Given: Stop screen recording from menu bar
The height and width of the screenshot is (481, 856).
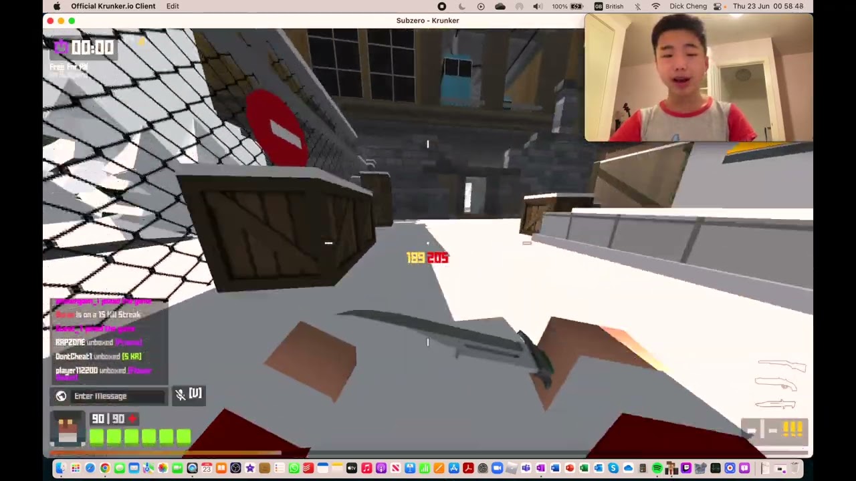Looking at the screenshot, I should pos(441,6).
